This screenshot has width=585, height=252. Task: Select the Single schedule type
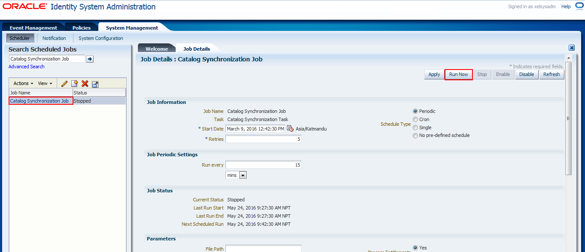pyautogui.click(x=415, y=128)
